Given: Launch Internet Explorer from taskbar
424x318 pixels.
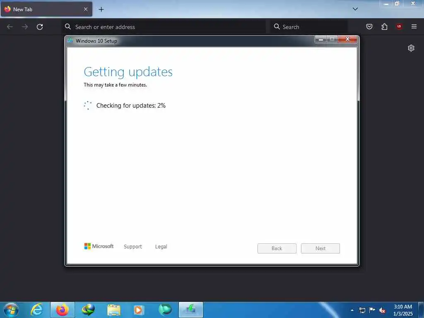Looking at the screenshot, I should [x=37, y=310].
